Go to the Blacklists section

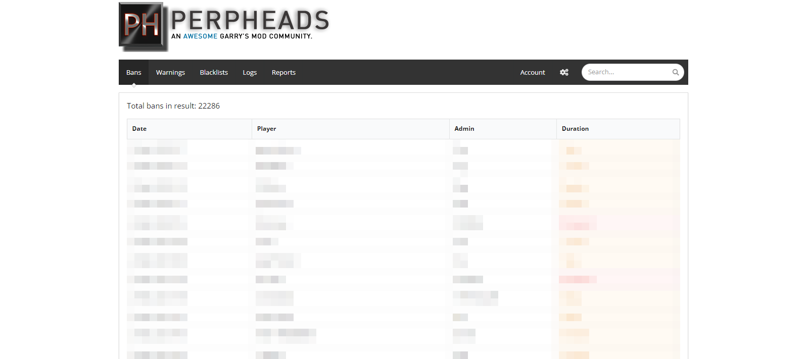coord(214,72)
